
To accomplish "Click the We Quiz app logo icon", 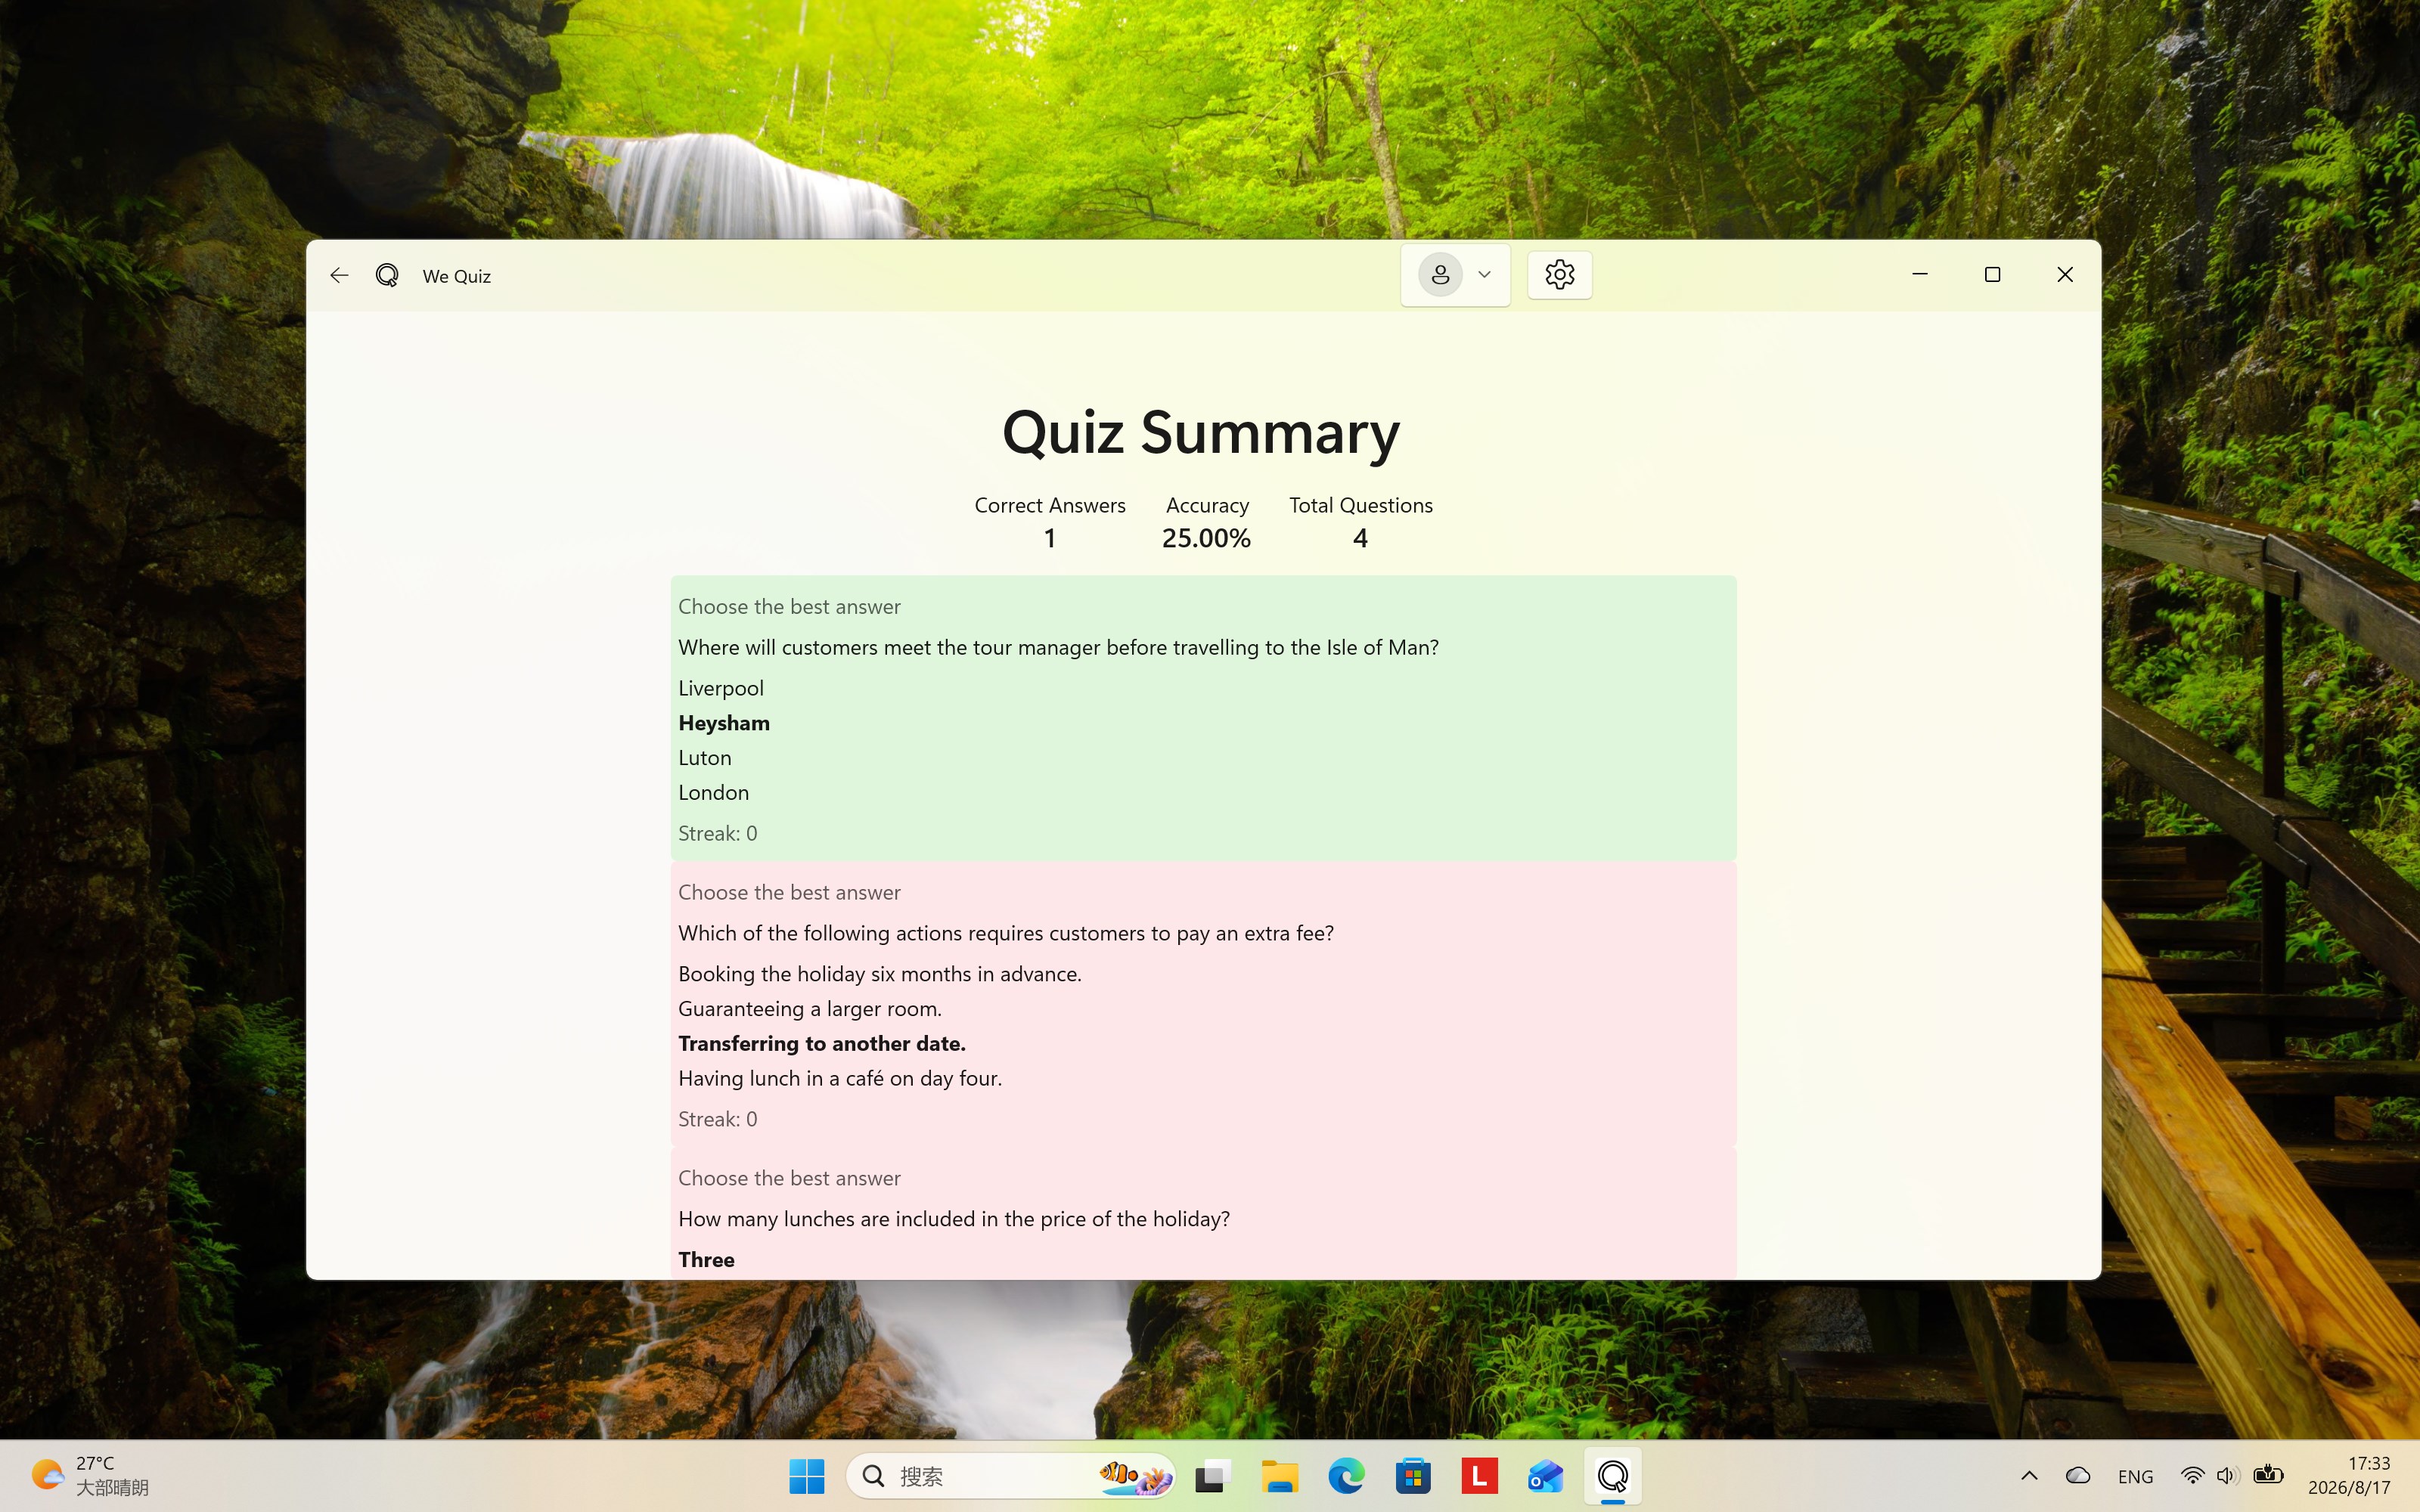I will [387, 275].
